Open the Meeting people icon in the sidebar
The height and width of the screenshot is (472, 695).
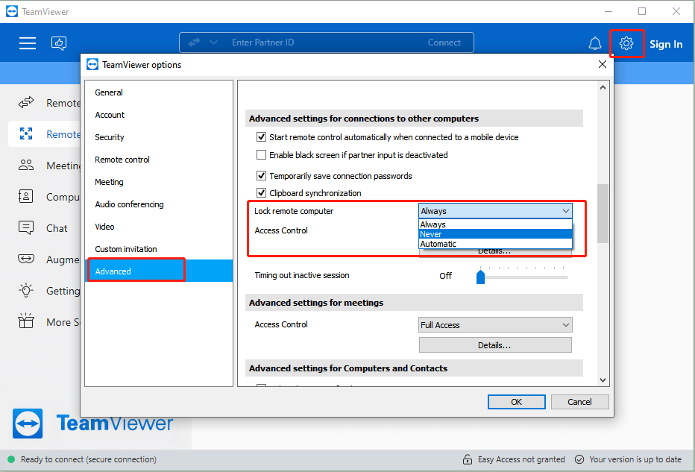26,166
